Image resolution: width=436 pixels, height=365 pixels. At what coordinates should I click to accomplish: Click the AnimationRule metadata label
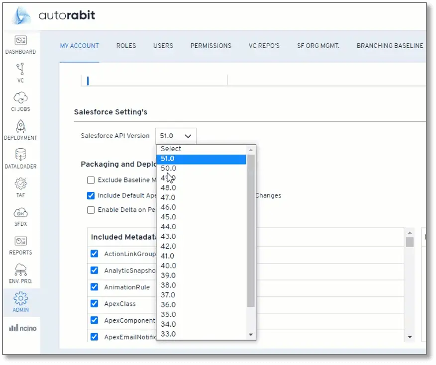[x=127, y=287]
